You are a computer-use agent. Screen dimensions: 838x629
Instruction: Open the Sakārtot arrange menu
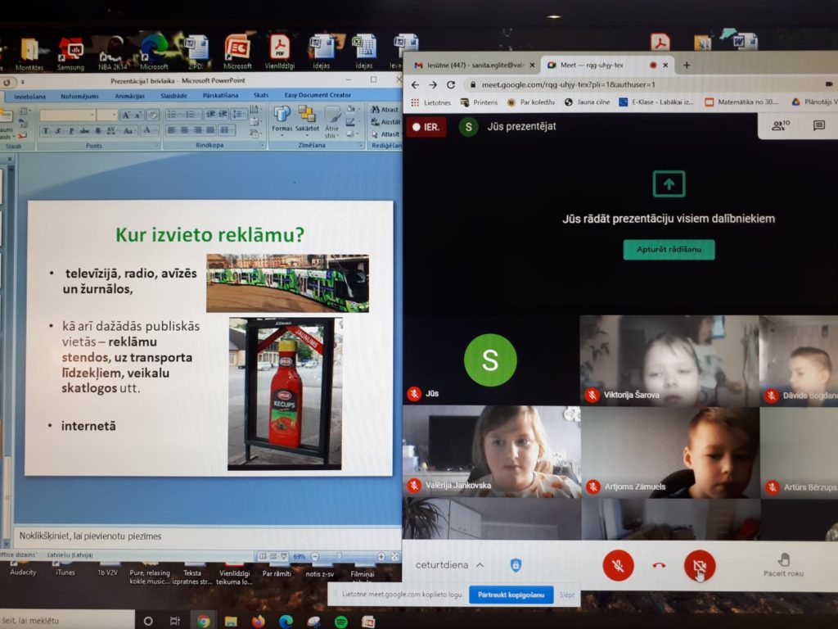(308, 120)
